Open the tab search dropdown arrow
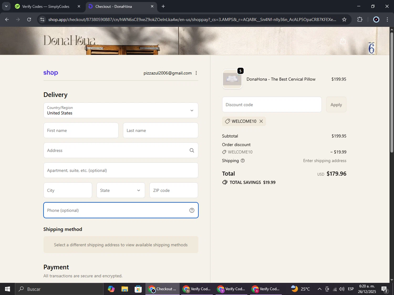The image size is (394, 295). pyautogui.click(x=6, y=6)
